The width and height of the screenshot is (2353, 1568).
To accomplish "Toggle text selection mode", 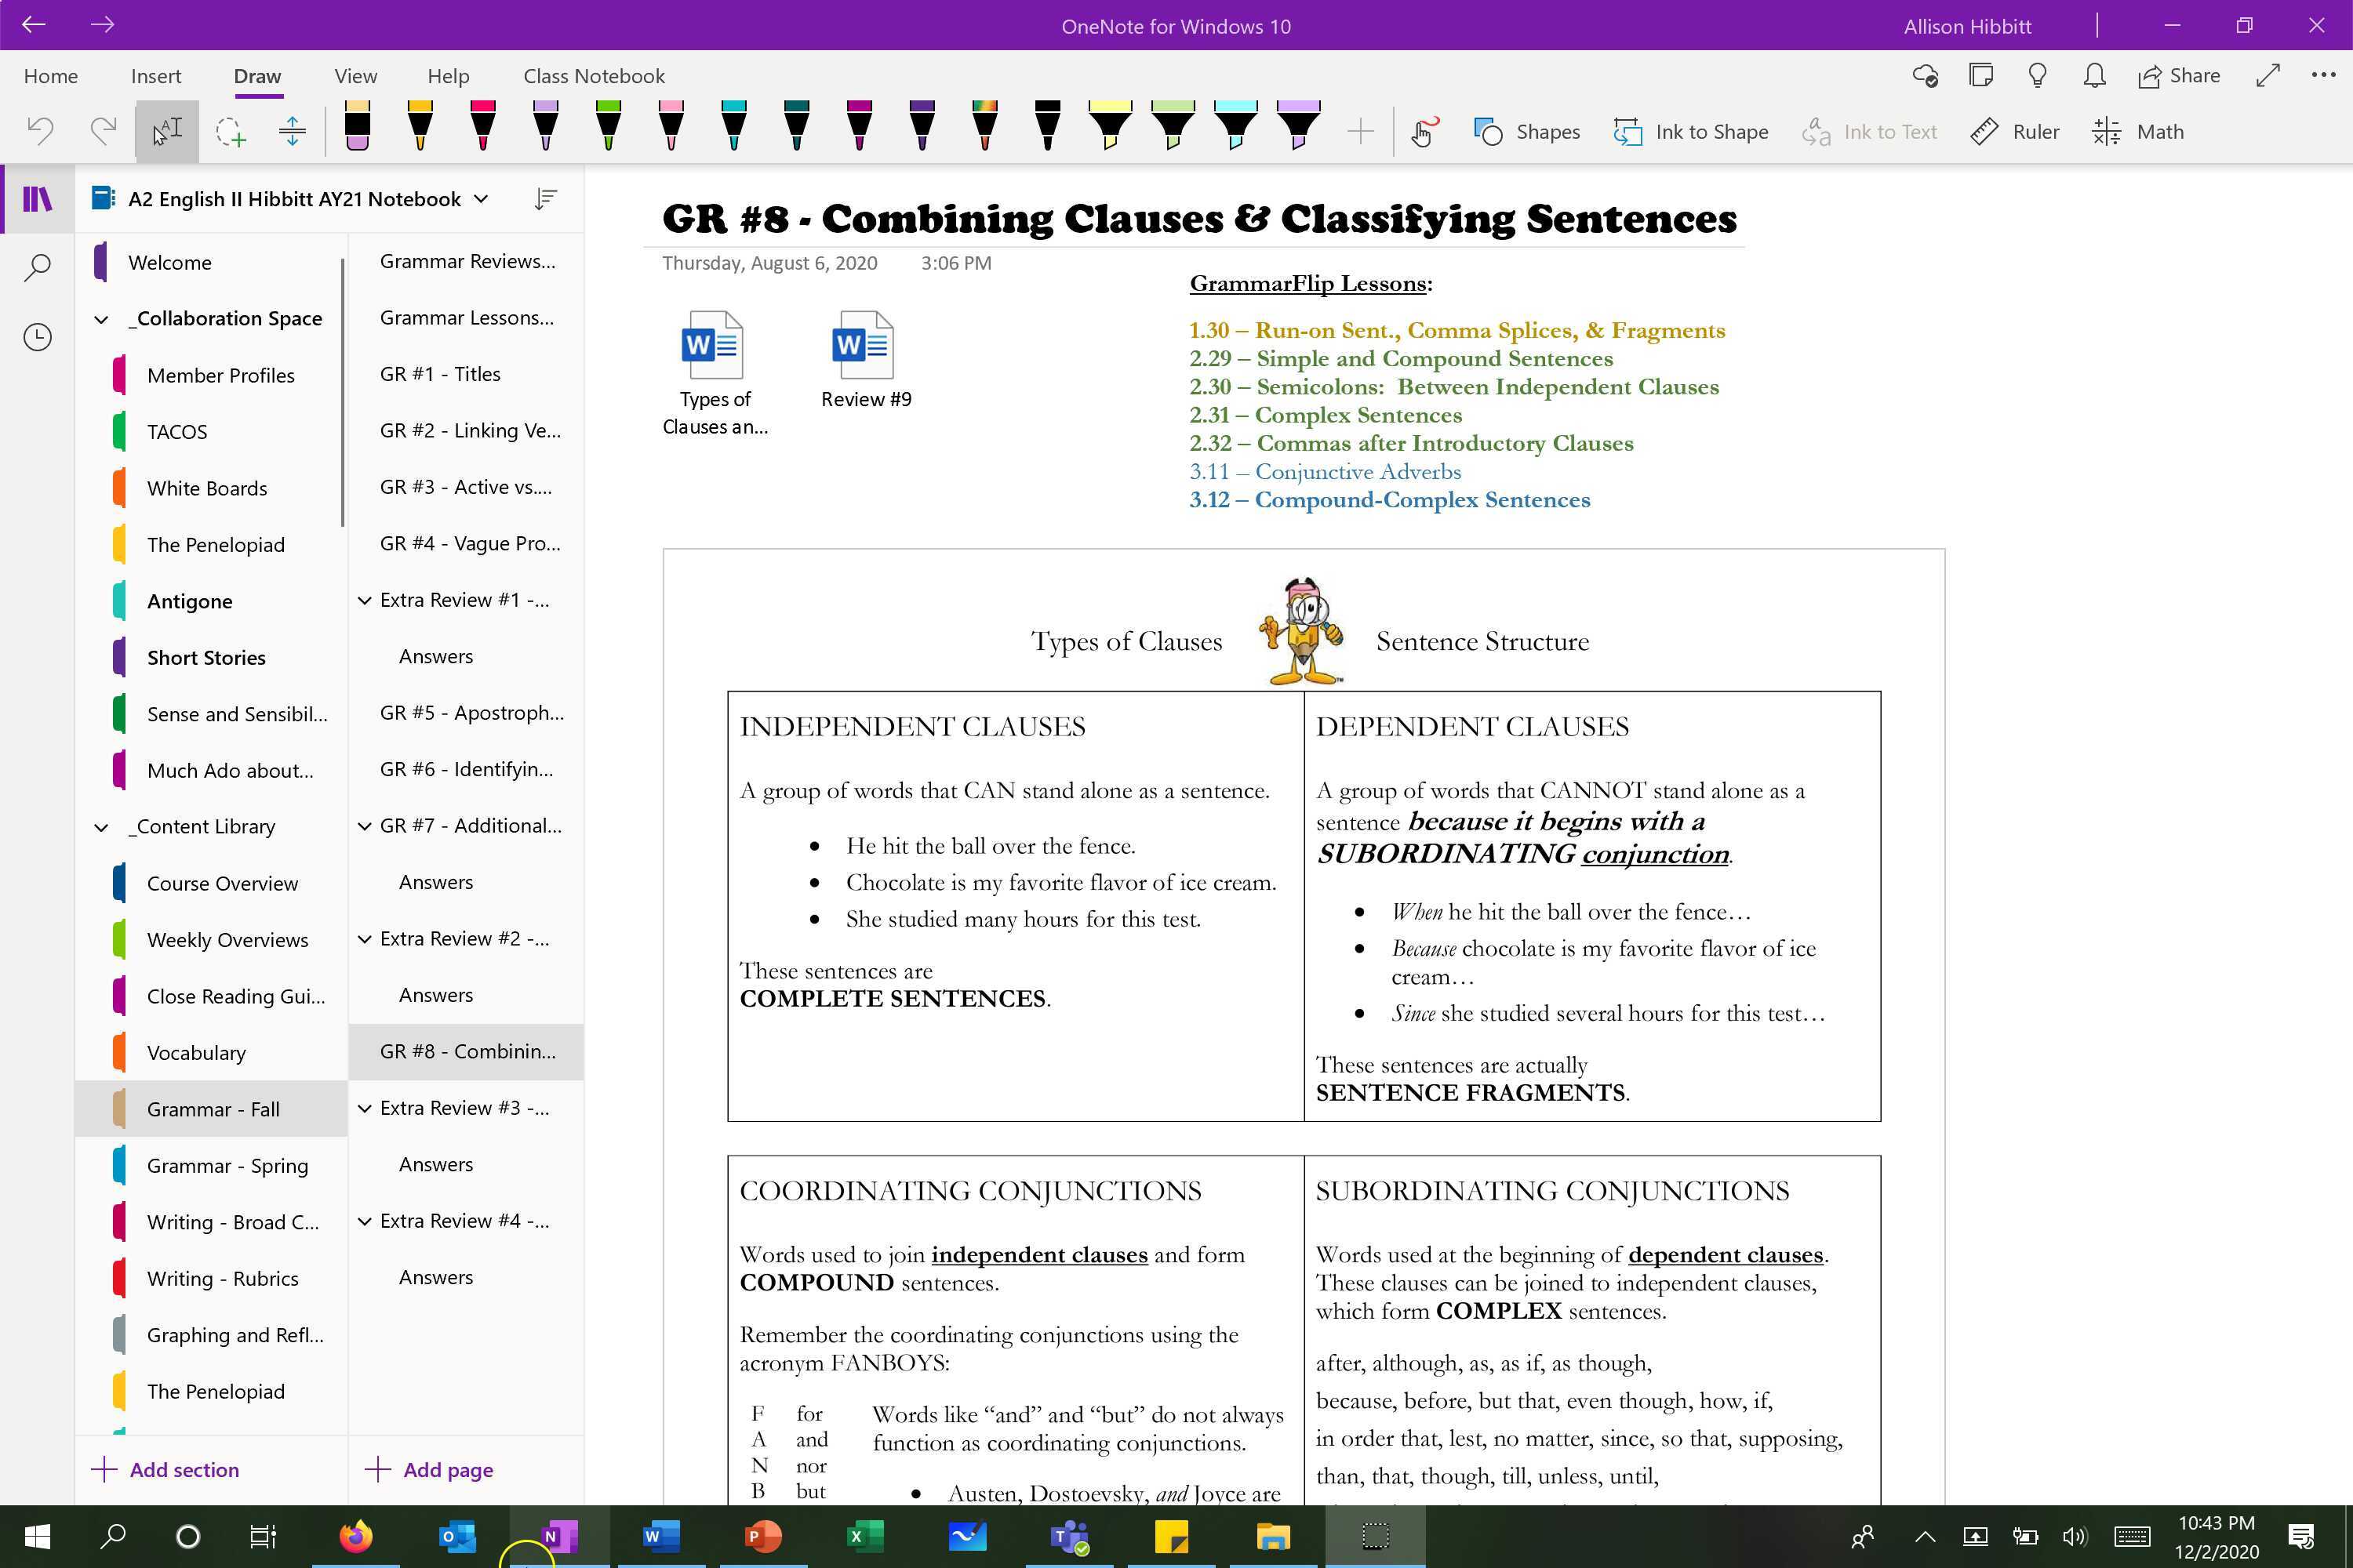I will tap(167, 131).
